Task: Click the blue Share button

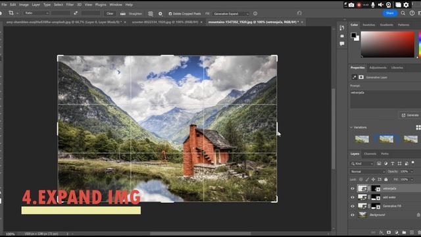Action: (390, 13)
